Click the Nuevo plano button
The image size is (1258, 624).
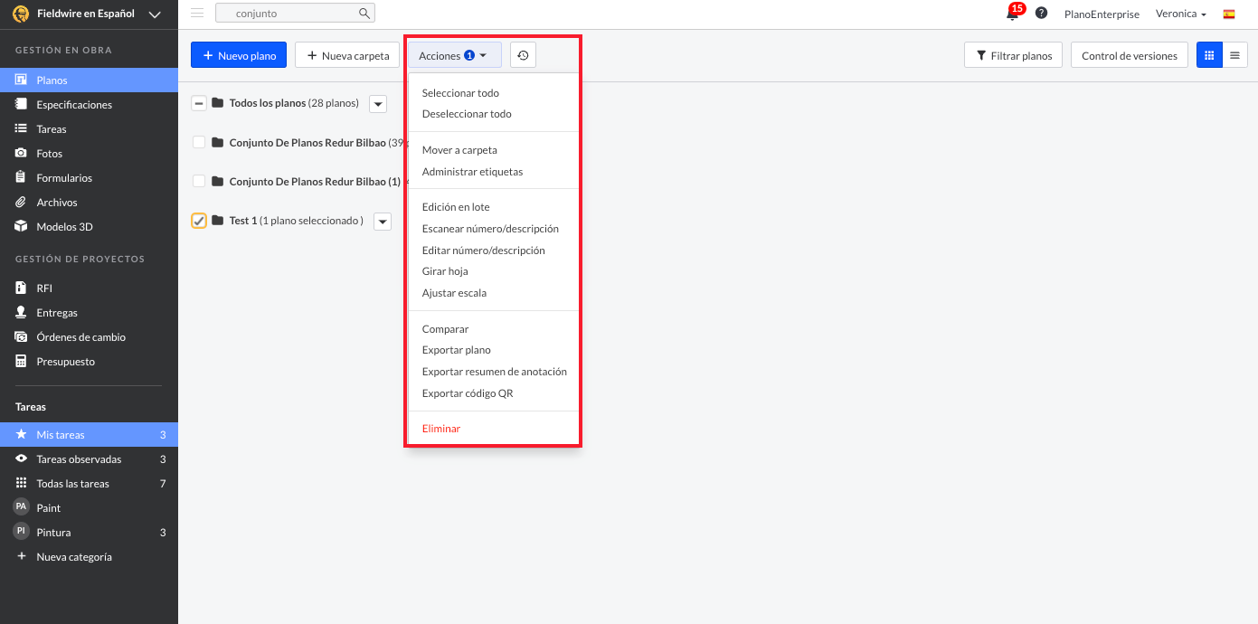[239, 55]
